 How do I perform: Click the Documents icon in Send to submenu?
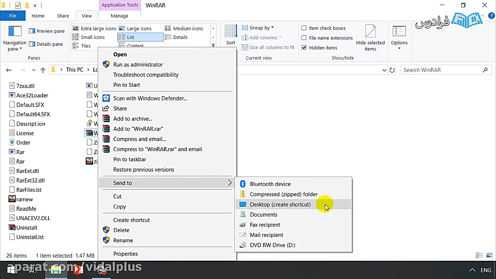(x=243, y=215)
